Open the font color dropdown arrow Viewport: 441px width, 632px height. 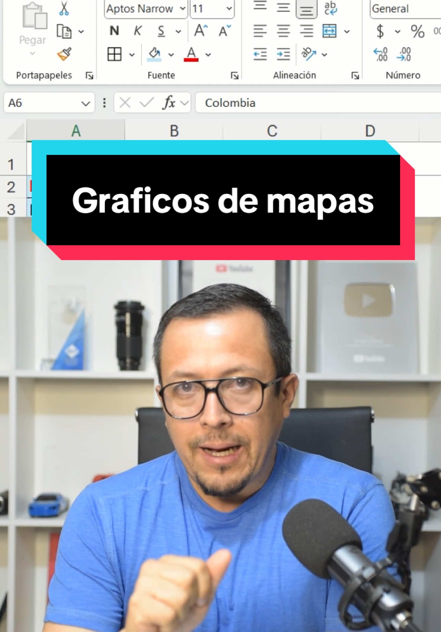[x=208, y=55]
